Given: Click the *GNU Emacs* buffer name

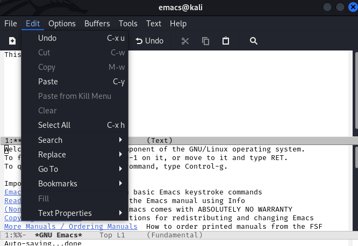Looking at the screenshot, I should [x=59, y=235].
